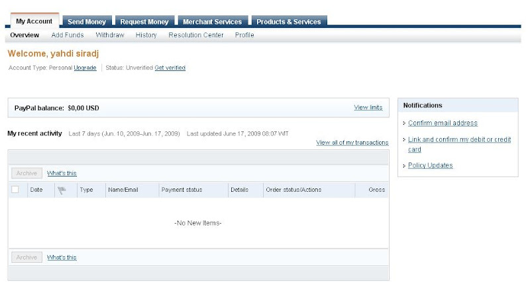This screenshot has height=288, width=530.
Task: Click the My recent activity heading
Action: click(x=35, y=133)
